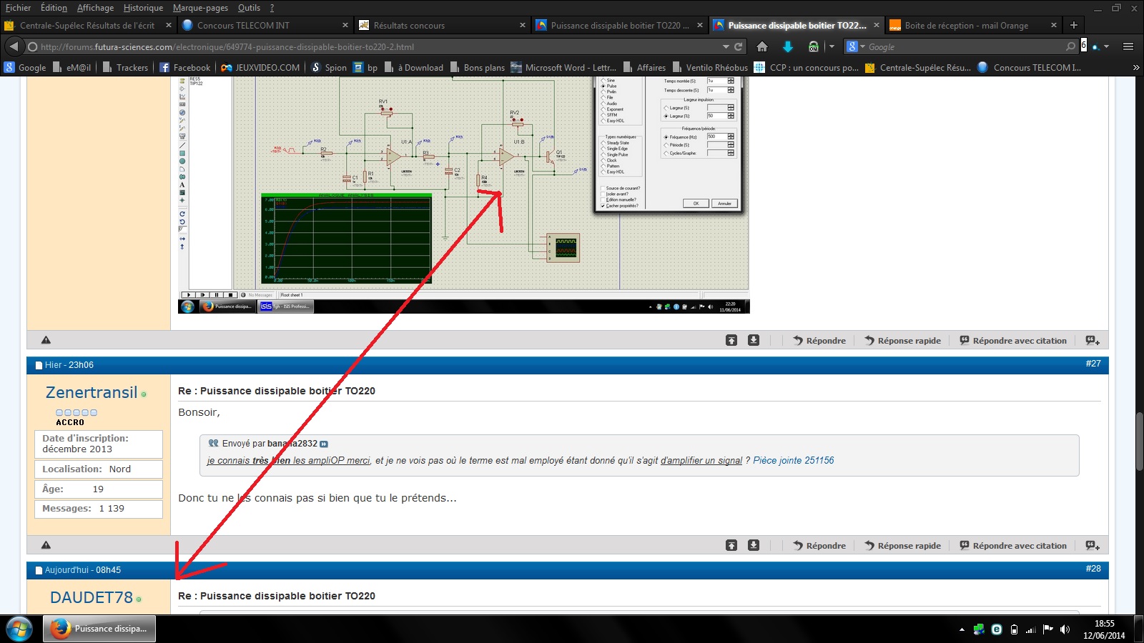The width and height of the screenshot is (1144, 643).
Task: Check the battery status tray icon
Action: click(1014, 629)
